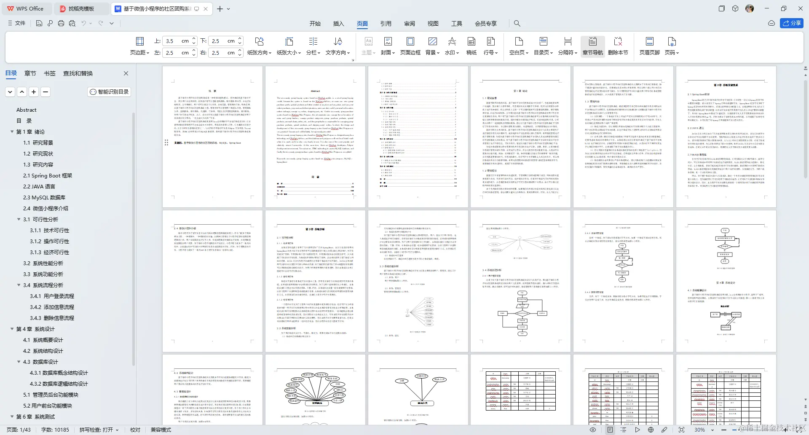This screenshot has width=809, height=435.
Task: Click the blue 分享 share button
Action: (x=791, y=23)
